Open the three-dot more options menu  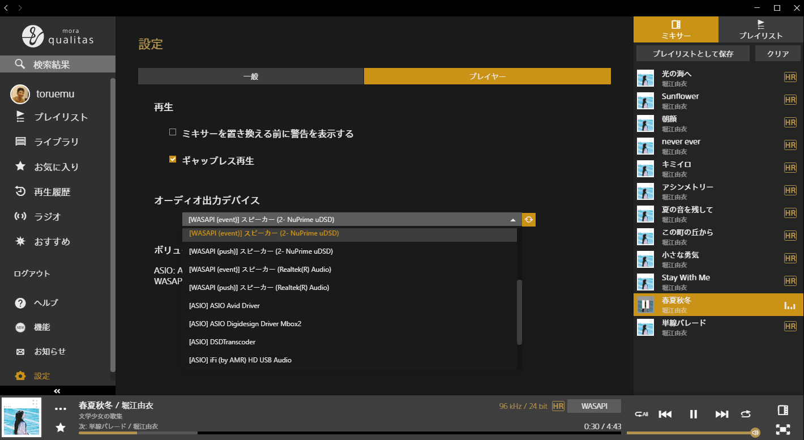point(61,409)
